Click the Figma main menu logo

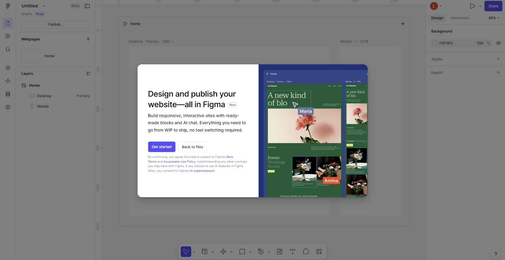[x=8, y=6]
